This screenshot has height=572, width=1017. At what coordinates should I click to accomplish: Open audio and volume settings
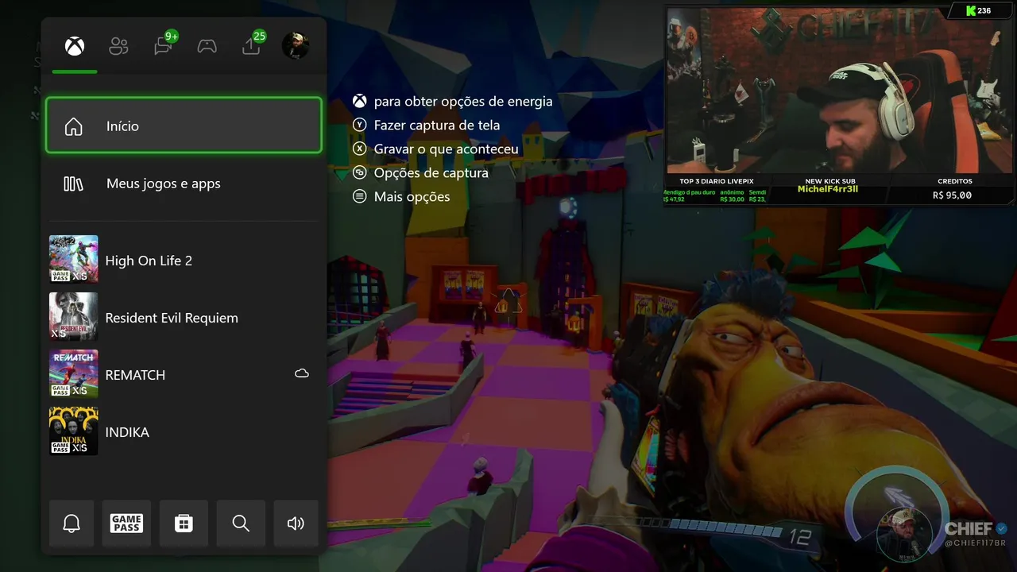click(296, 523)
